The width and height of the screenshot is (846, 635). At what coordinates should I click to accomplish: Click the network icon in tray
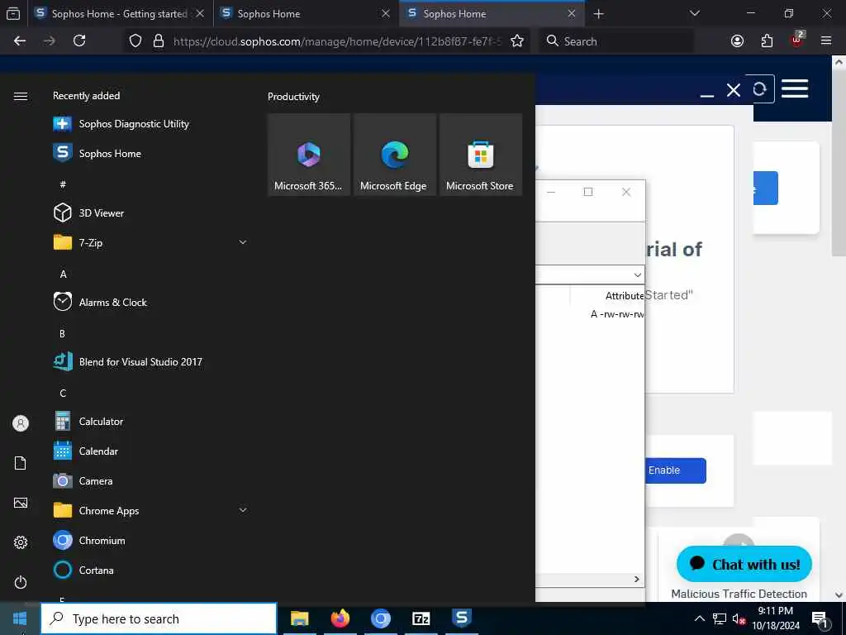pos(720,618)
